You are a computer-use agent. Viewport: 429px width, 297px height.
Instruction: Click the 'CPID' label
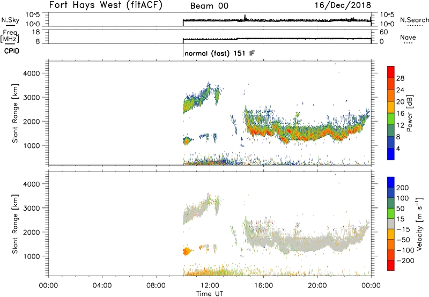pos(12,51)
